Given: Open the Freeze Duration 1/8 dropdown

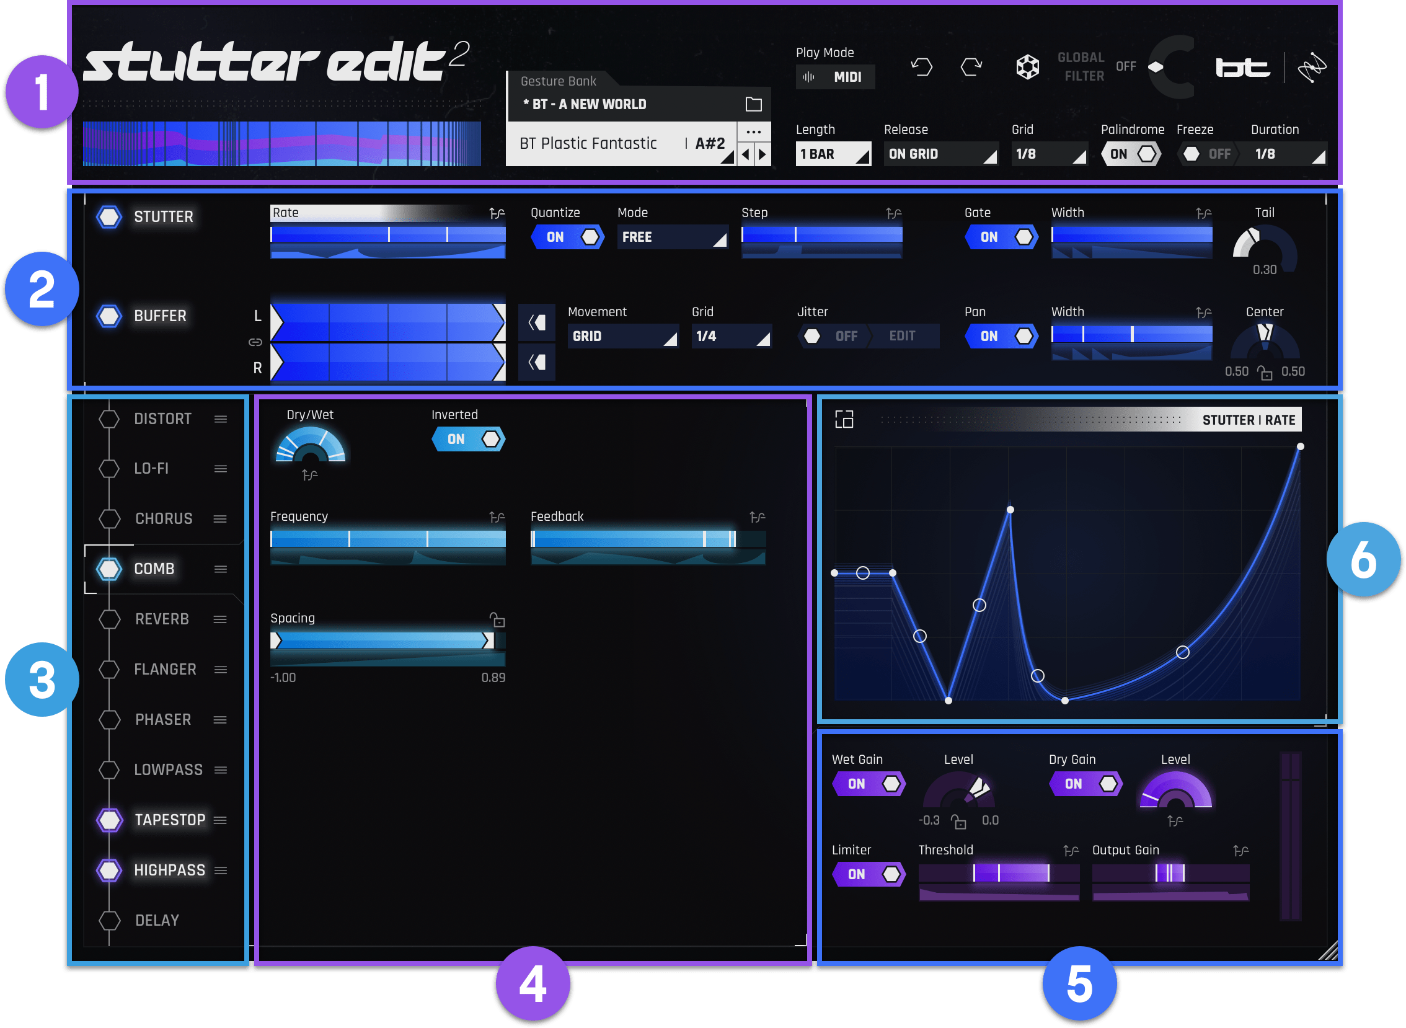Looking at the screenshot, I should [x=1287, y=154].
